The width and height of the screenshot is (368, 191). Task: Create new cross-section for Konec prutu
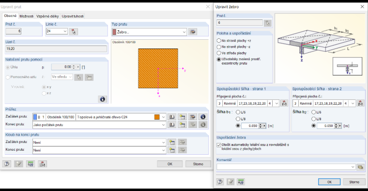coord(182,125)
